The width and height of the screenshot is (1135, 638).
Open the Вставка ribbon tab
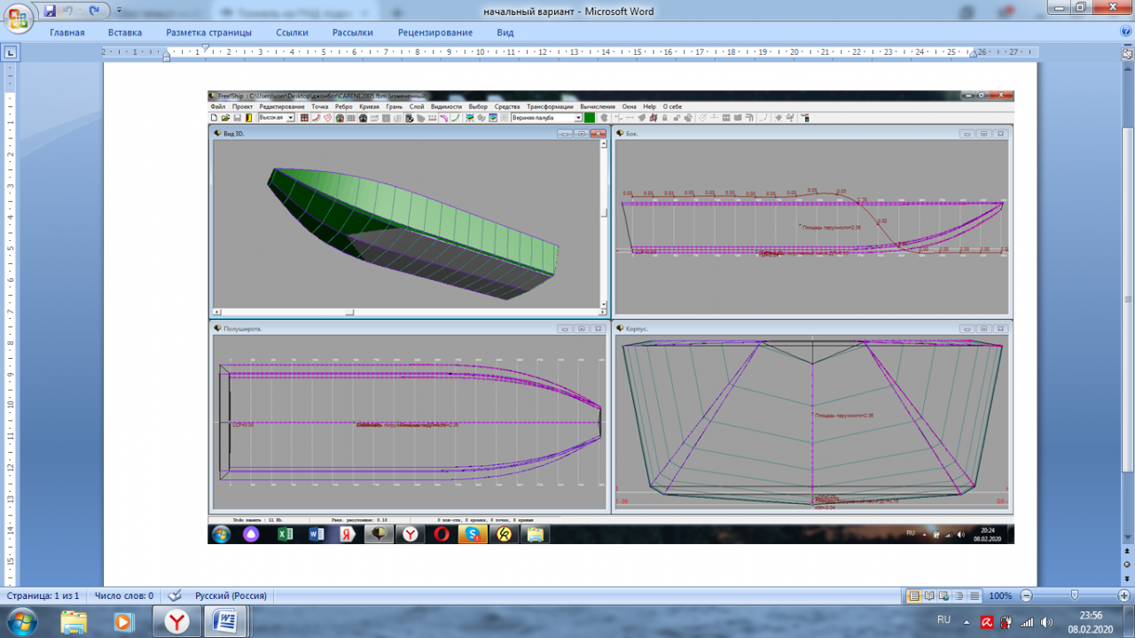[x=125, y=33]
